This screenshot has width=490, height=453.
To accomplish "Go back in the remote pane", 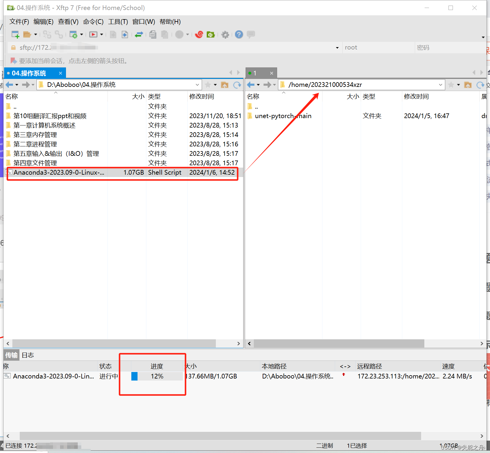I will coord(251,85).
